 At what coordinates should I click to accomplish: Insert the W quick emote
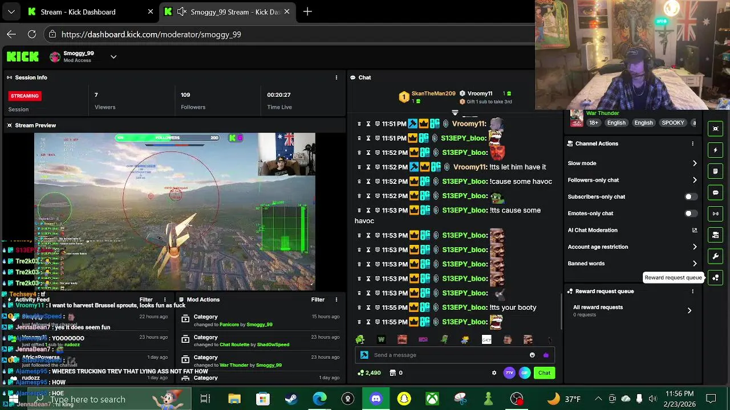pyautogui.click(x=381, y=340)
